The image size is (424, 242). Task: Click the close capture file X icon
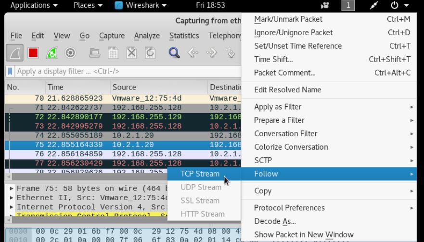(132, 53)
